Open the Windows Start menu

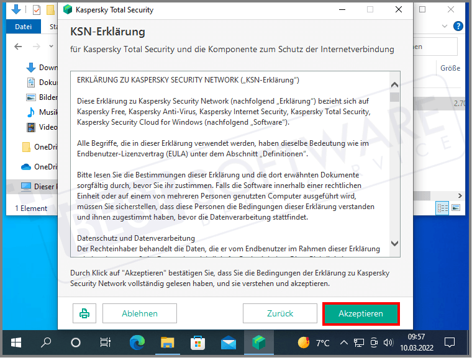click(x=16, y=342)
